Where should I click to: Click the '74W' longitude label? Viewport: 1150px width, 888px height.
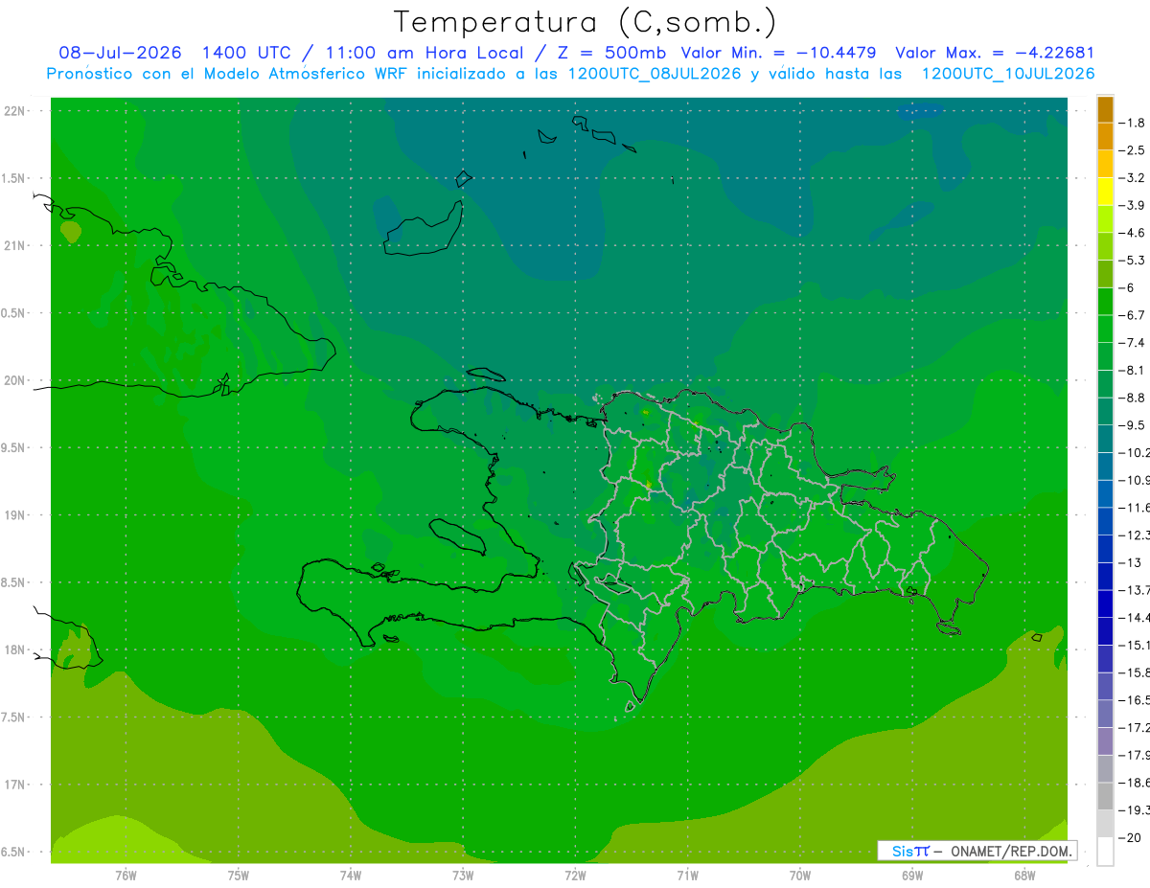pos(351,876)
